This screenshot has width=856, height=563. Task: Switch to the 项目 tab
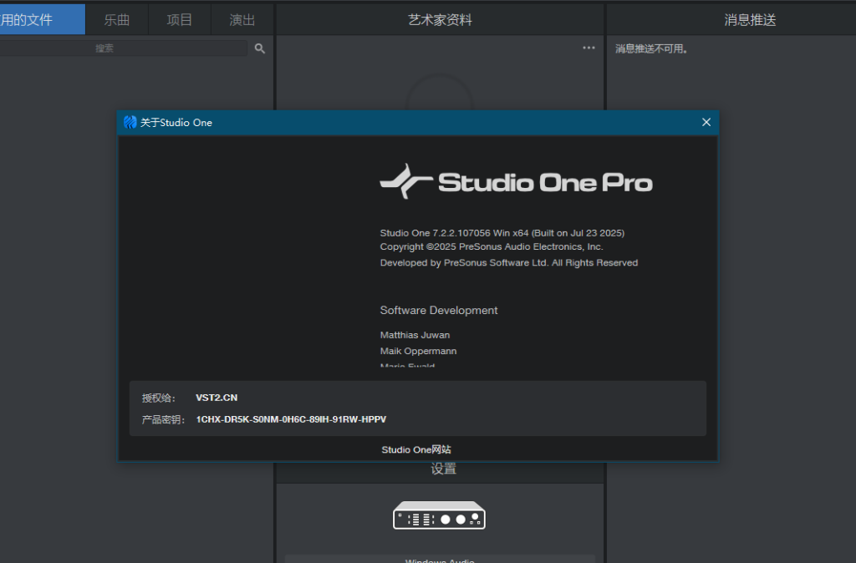180,19
